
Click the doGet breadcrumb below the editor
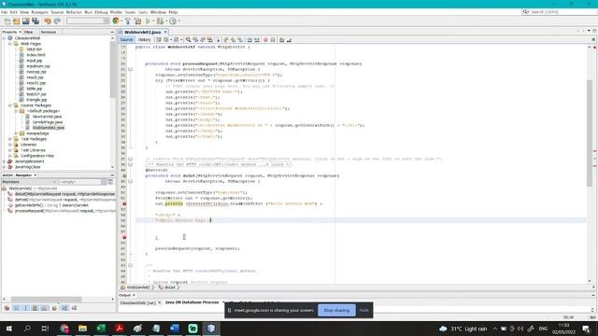(x=170, y=287)
